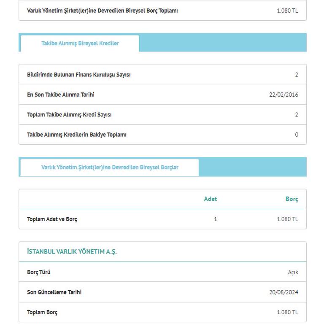Select the En Son Takibe Alınma Tarihi label
324x324 pixels.
coord(61,95)
